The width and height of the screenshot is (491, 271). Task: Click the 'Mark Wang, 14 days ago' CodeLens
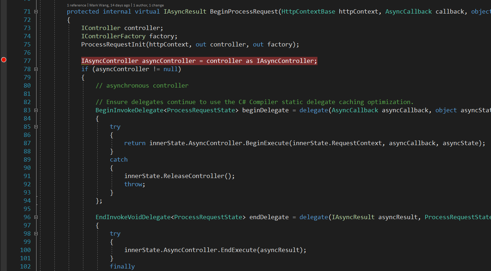click(x=110, y=5)
